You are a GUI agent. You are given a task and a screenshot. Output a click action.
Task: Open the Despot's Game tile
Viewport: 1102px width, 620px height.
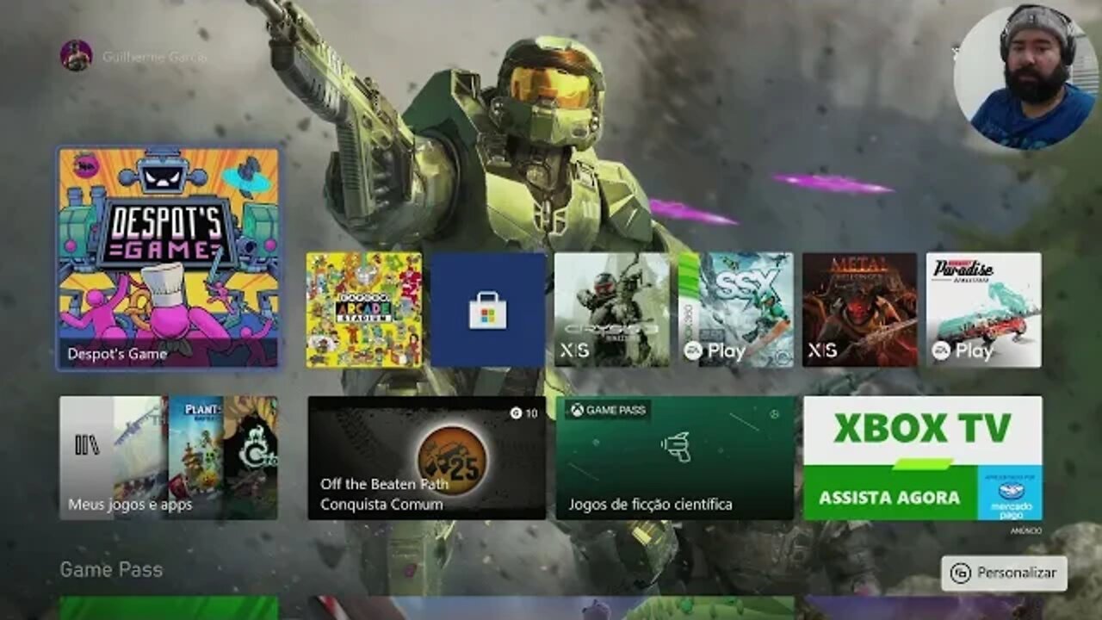click(x=168, y=257)
